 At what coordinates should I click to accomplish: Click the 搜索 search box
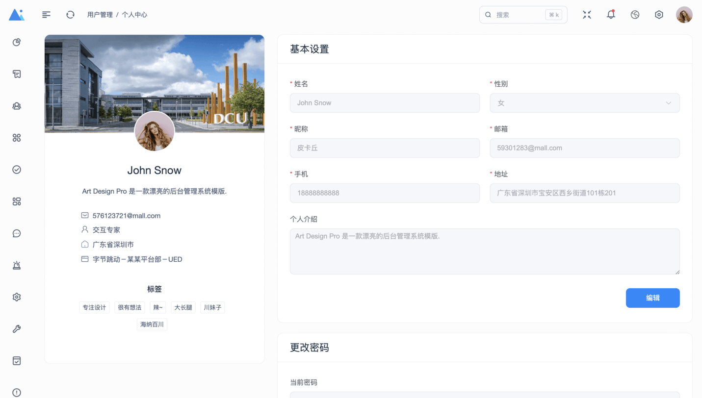[x=523, y=15]
